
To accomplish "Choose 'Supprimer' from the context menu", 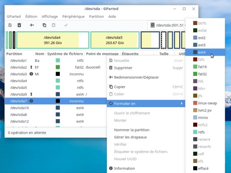I will coord(122,68).
